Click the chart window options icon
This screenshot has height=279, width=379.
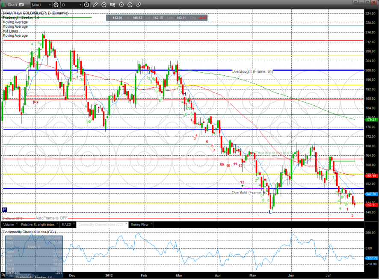coord(21,5)
